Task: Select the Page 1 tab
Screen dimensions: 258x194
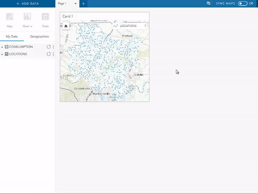Action: tap(62, 3)
